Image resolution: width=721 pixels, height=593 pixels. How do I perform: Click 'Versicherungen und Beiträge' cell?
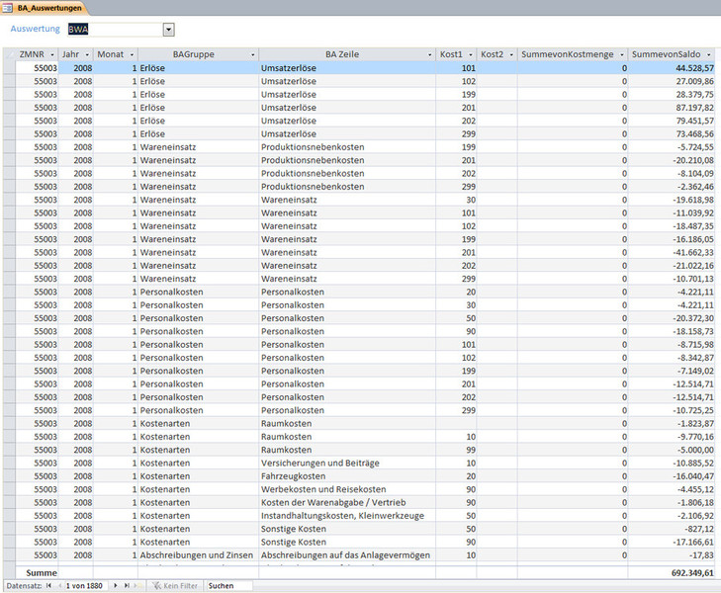[347, 463]
